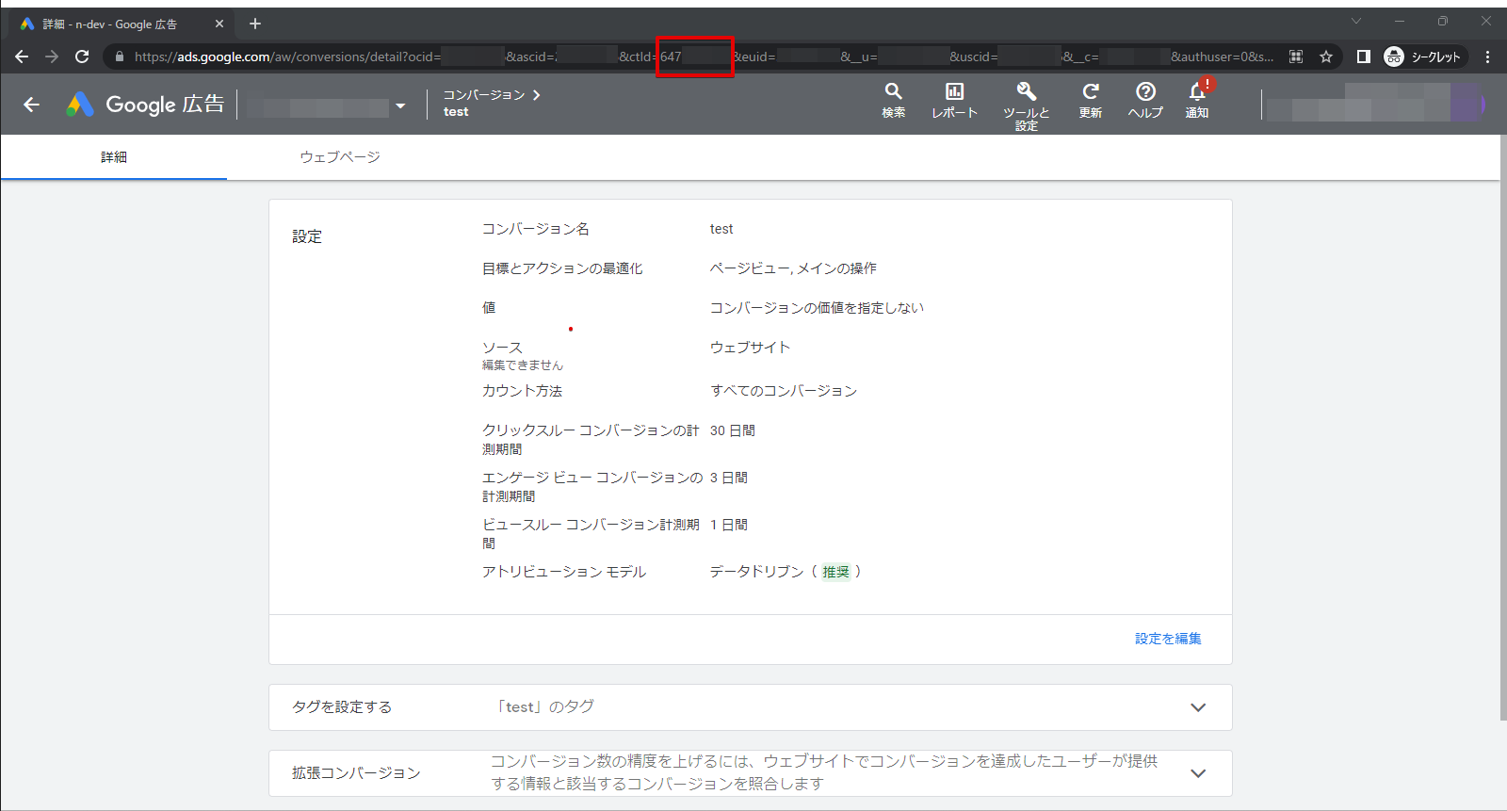Screen dimensions: 1507x811
Task: Expand the 拡張コンバージョン section
Action: (x=751, y=773)
